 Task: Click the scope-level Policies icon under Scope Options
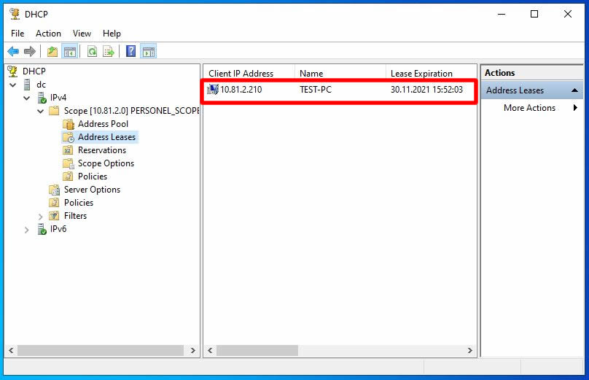pos(68,177)
